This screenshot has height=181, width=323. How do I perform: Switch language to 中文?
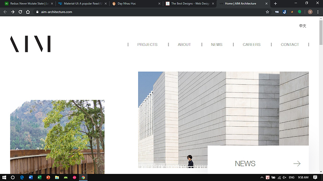(x=302, y=26)
